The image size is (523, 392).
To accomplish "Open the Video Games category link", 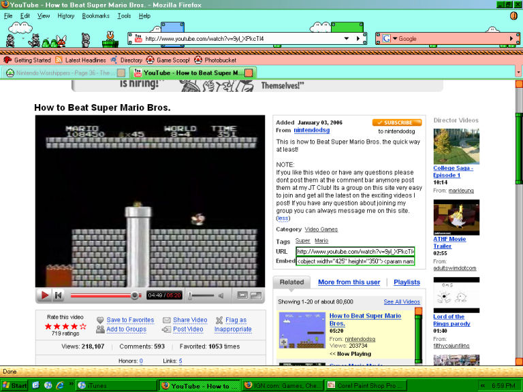I will (x=321, y=229).
